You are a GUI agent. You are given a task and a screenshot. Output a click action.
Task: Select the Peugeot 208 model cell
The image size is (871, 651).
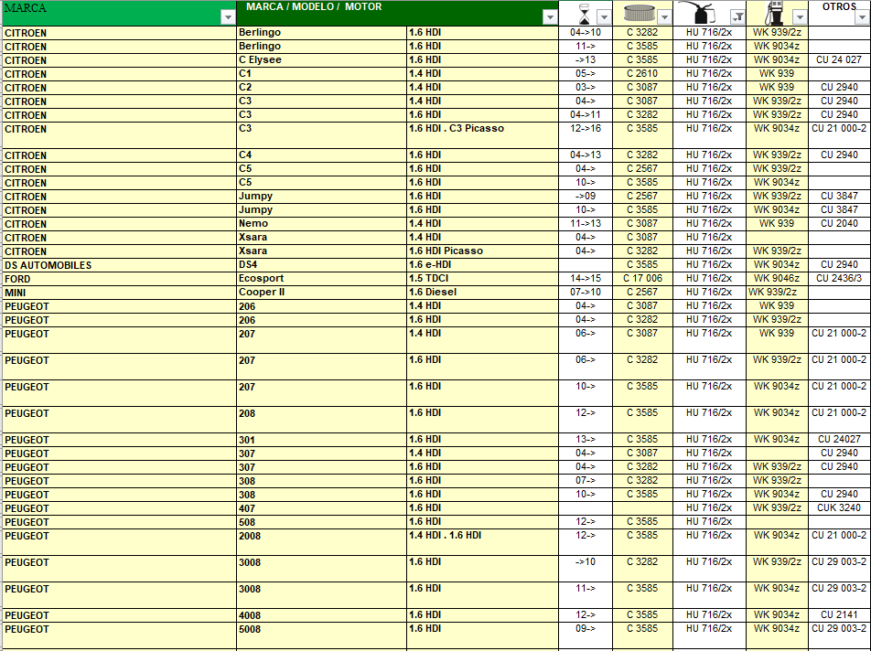click(x=321, y=420)
